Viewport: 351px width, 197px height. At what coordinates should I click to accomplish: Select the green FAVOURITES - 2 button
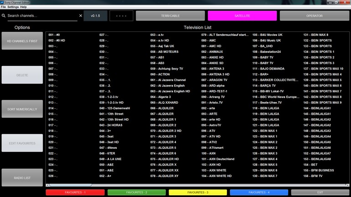click(137, 192)
